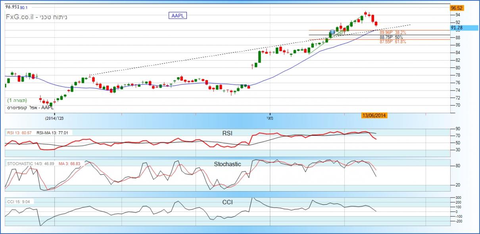
Task: Click the green pattern label above AAPL description
Action: pyautogui.click(x=17, y=101)
